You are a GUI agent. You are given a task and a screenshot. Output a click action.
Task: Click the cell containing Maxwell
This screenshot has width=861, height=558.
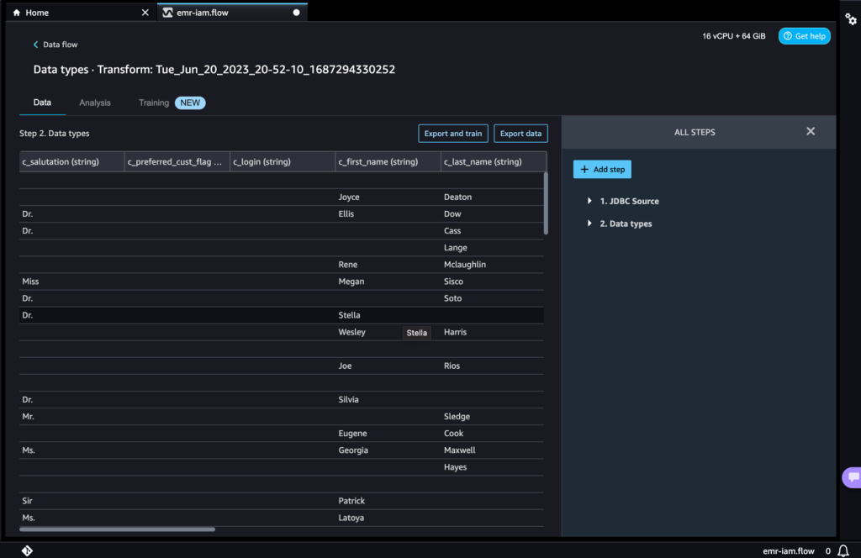[493, 450]
